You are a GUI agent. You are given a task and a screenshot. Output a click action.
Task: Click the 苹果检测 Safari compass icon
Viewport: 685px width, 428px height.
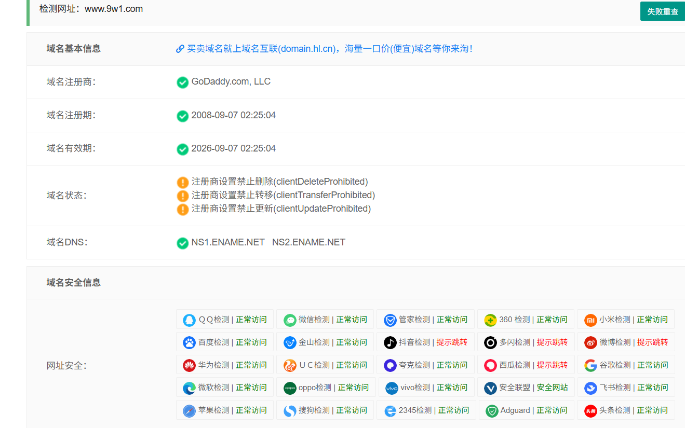pos(189,410)
